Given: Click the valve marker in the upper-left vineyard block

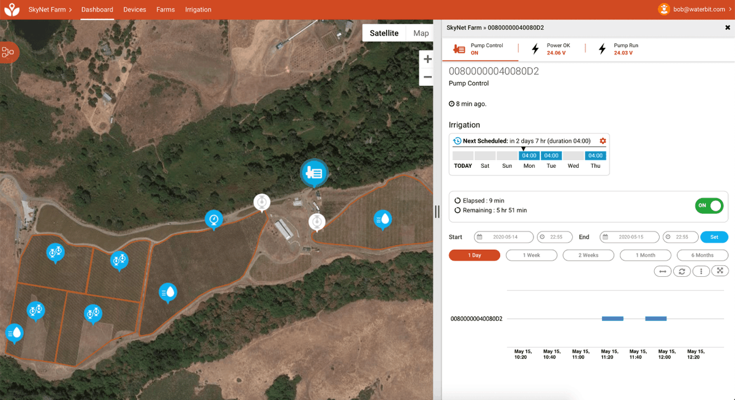Looking at the screenshot, I should (x=55, y=252).
